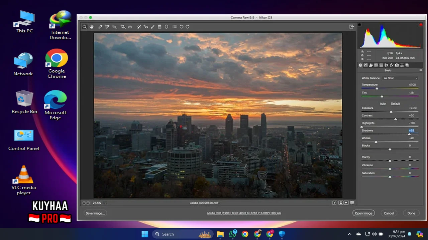Switch to the Tone Curve panel tab
The image size is (428, 240).
(365, 65)
